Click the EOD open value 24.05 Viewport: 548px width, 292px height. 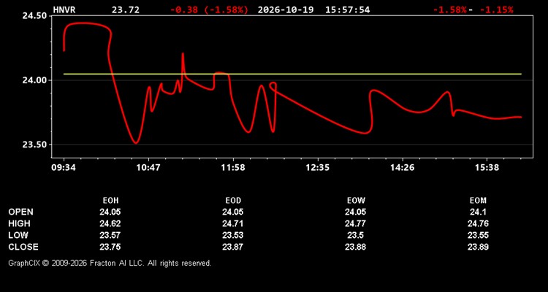pyautogui.click(x=233, y=212)
